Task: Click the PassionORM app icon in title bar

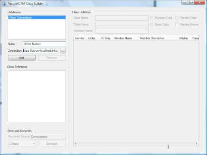Action: [4, 4]
